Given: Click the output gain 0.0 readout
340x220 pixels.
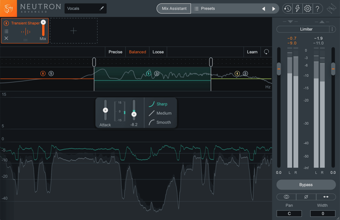Looking at the screenshot, I should tap(333, 172).
